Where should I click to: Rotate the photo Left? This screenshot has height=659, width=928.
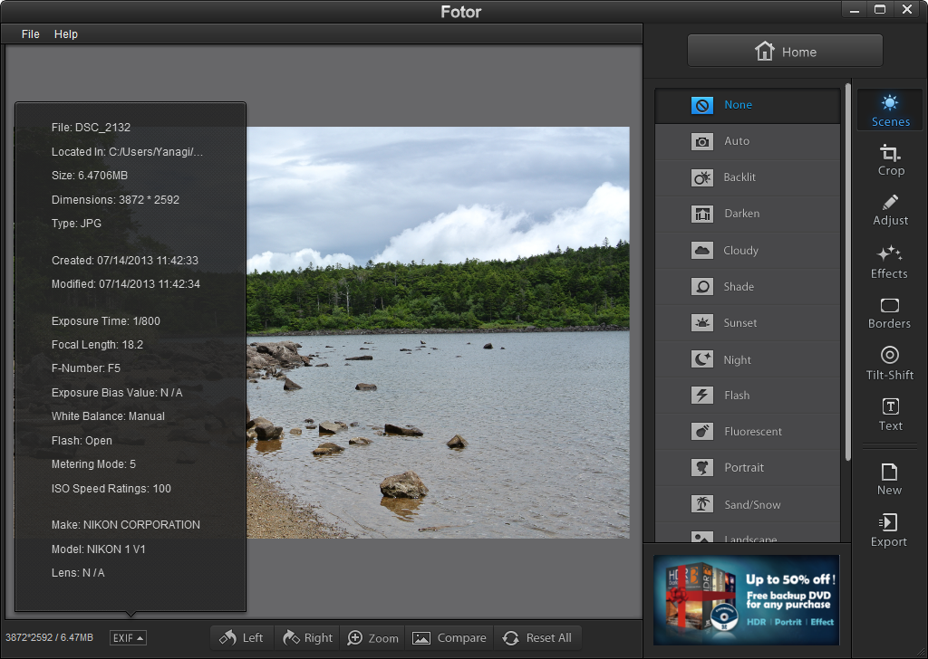click(x=241, y=638)
